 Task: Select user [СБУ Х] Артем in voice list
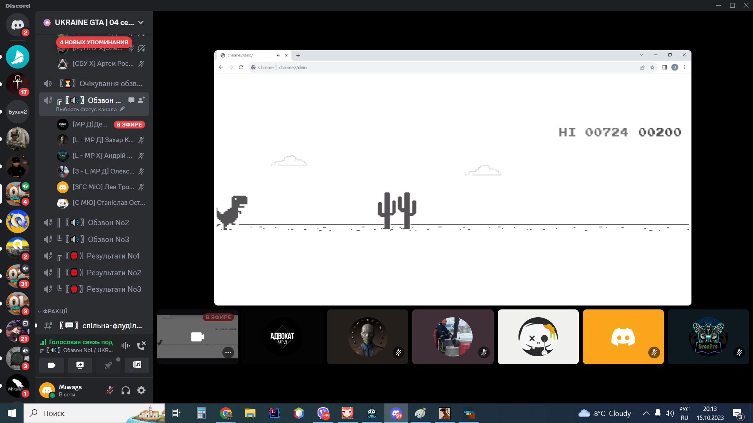coord(101,64)
